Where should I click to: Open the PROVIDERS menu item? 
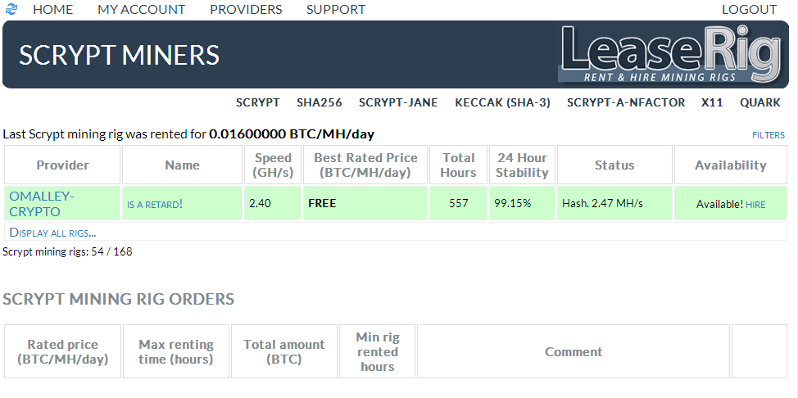[x=246, y=10]
